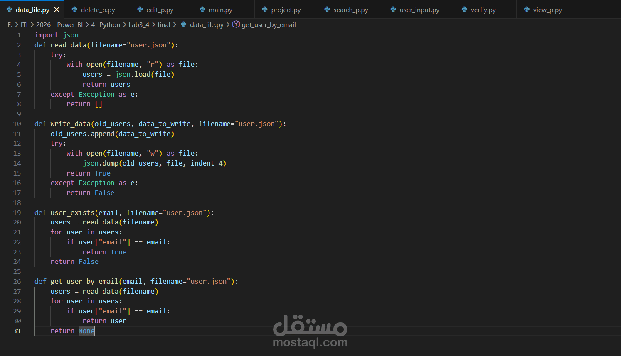Click line number 10 in gutter

[x=17, y=124]
